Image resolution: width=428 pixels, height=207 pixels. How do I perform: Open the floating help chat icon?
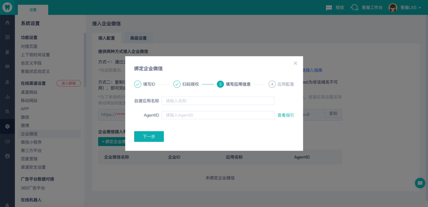pyautogui.click(x=420, y=183)
